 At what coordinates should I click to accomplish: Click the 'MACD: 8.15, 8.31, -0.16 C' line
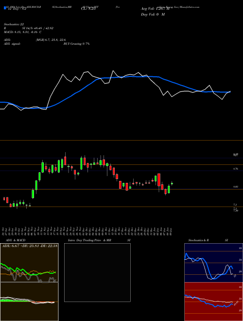click(23, 32)
